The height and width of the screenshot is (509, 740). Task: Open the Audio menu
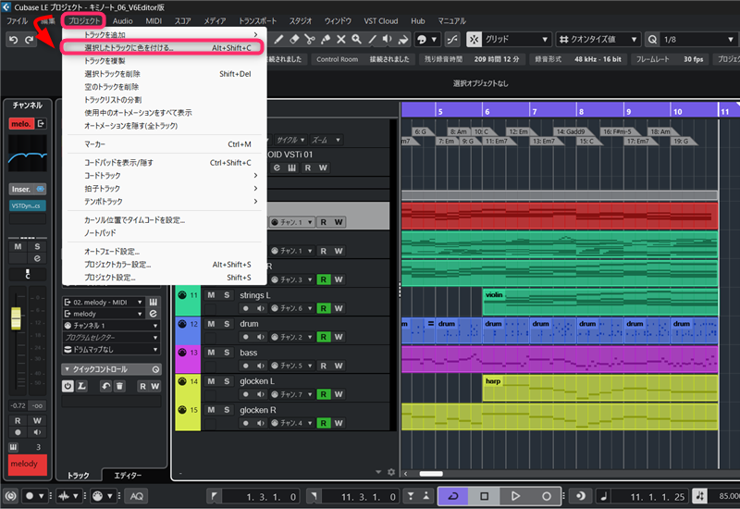point(123,20)
